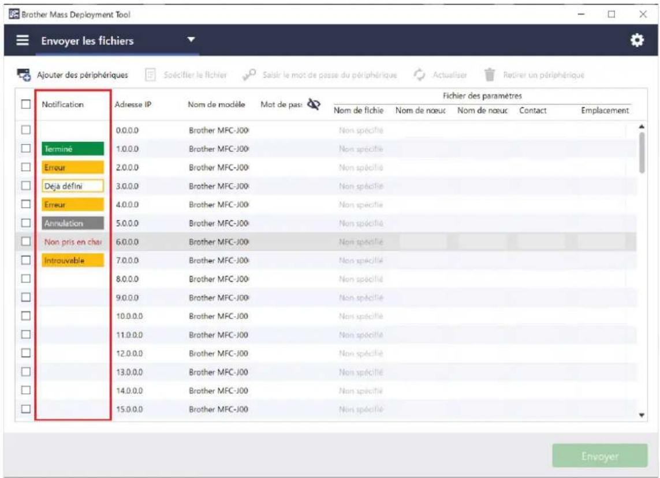Check the box for device 4.0.0.0
Image resolution: width=660 pixels, height=478 pixels.
(25, 204)
